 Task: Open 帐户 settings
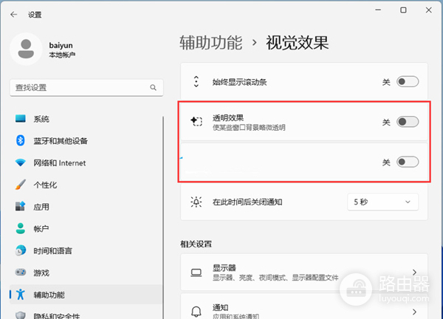86,229
